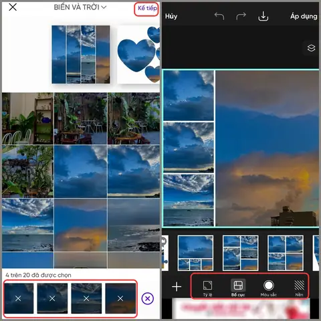The width and height of the screenshot is (321, 321).
Task: Undo the last edit
Action: pyautogui.click(x=219, y=16)
